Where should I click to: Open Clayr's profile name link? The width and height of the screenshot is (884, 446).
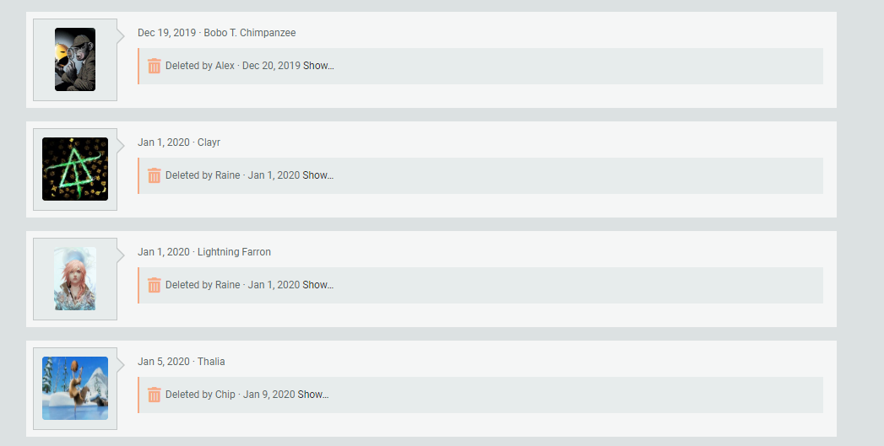(x=209, y=142)
